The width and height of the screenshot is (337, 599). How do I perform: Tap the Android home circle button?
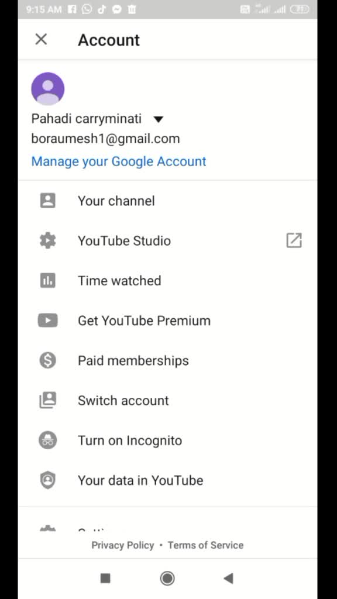coord(167,579)
